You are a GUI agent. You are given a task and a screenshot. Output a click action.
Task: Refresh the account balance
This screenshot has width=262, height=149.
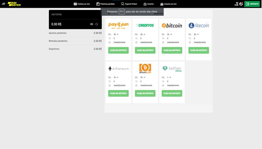point(97,24)
